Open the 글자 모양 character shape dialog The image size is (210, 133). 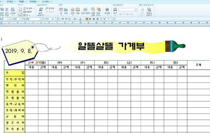[2, 12]
